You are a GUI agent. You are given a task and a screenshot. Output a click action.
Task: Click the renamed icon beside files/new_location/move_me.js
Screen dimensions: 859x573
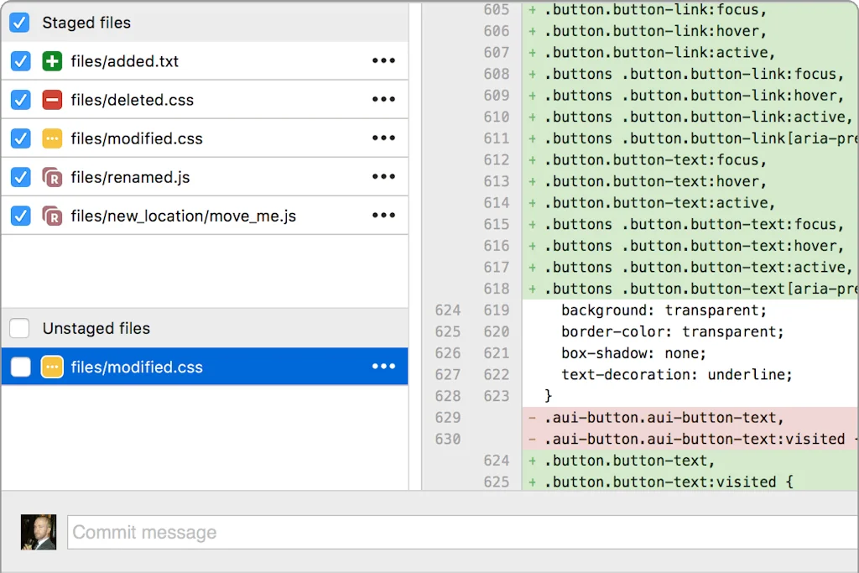53,215
